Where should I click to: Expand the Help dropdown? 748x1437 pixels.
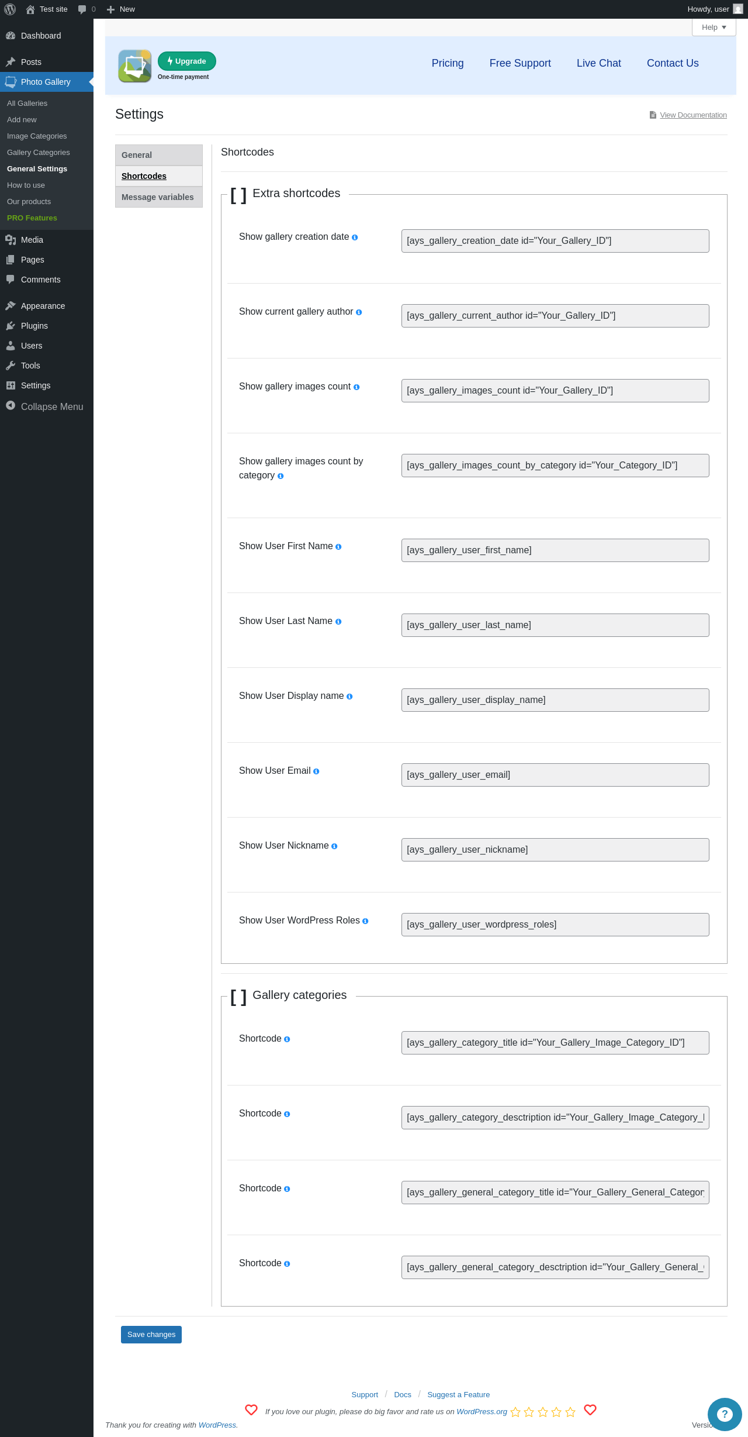point(714,27)
